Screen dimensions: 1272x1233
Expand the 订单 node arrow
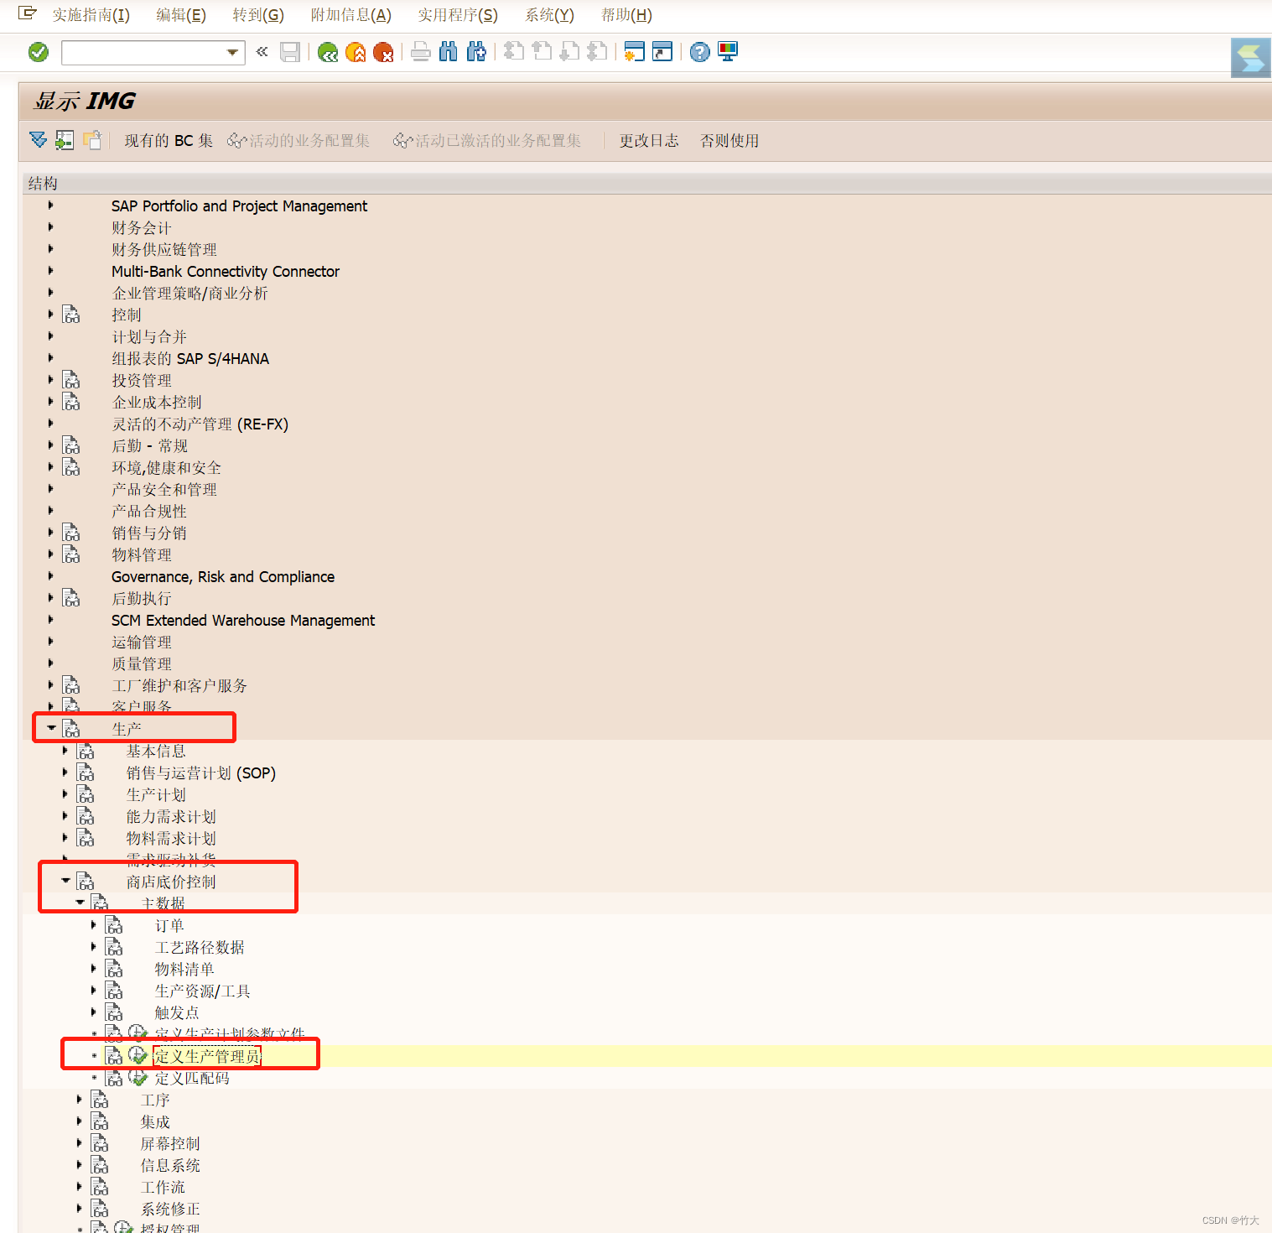(x=93, y=924)
